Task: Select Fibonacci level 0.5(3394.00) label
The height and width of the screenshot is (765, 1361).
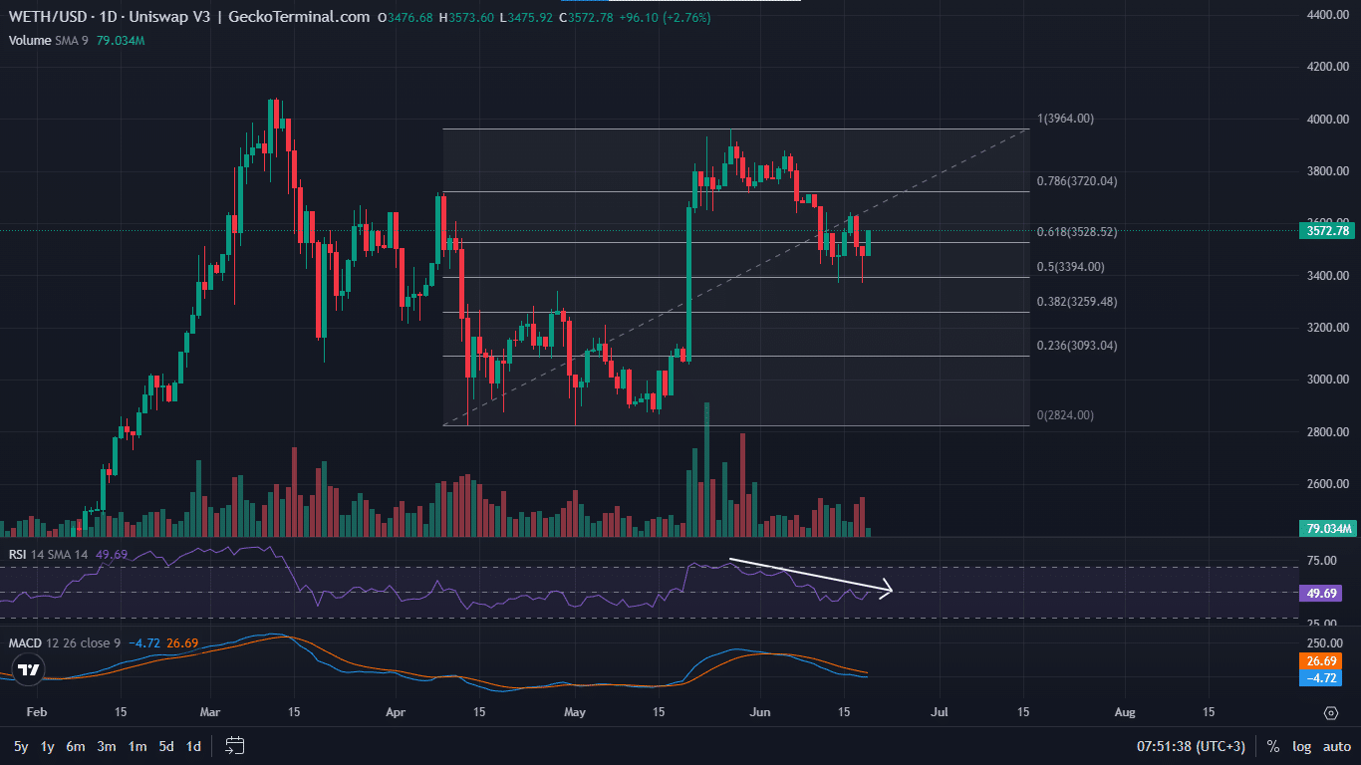Action: tap(1071, 267)
